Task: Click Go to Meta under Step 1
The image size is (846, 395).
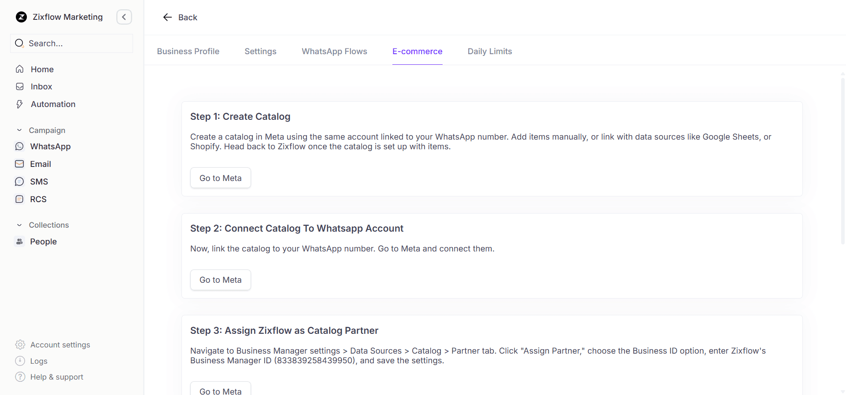Action: tap(220, 178)
